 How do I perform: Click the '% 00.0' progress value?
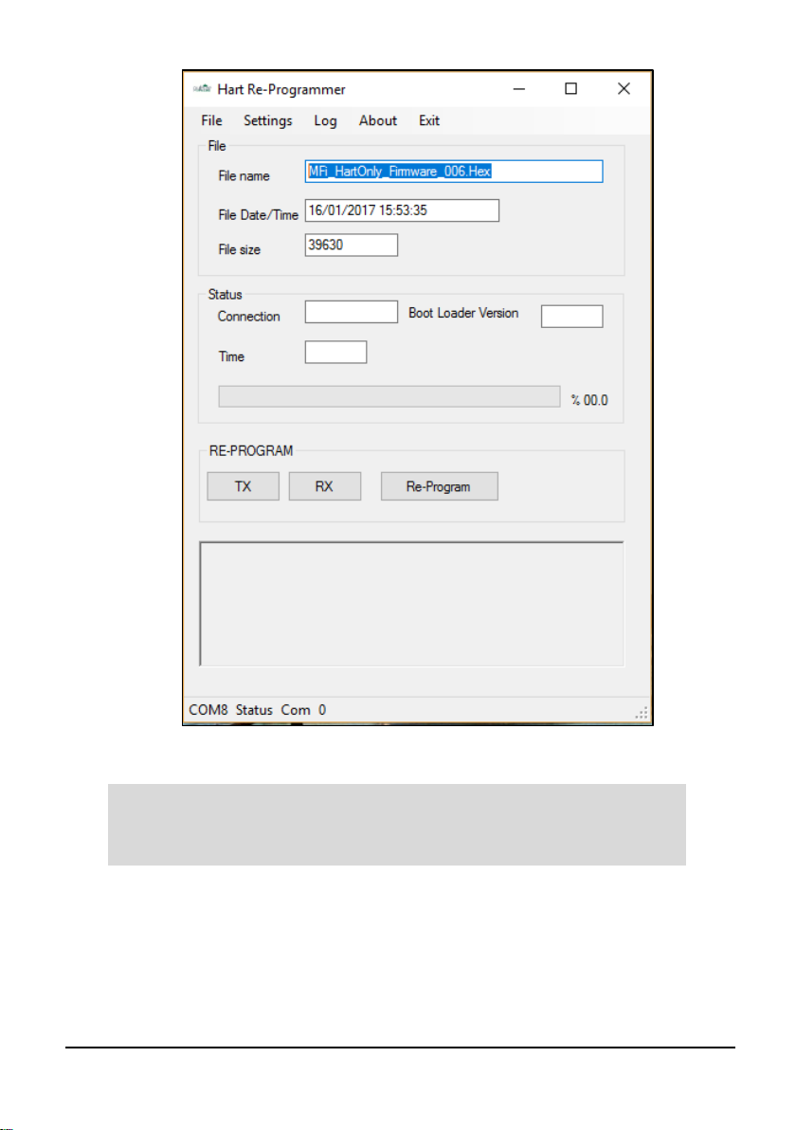coord(589,400)
